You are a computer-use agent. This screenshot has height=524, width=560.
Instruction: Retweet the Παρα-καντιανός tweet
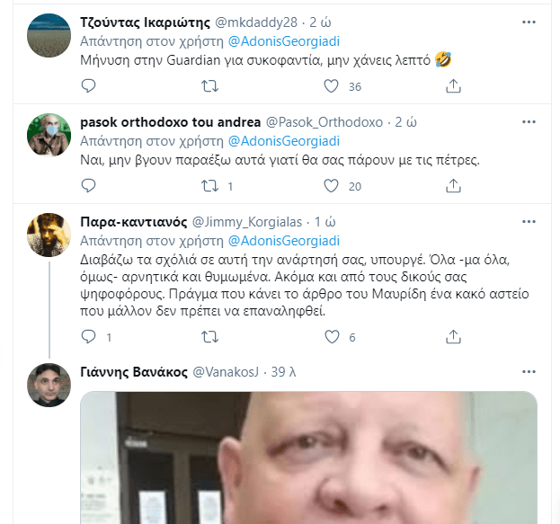[209, 337]
